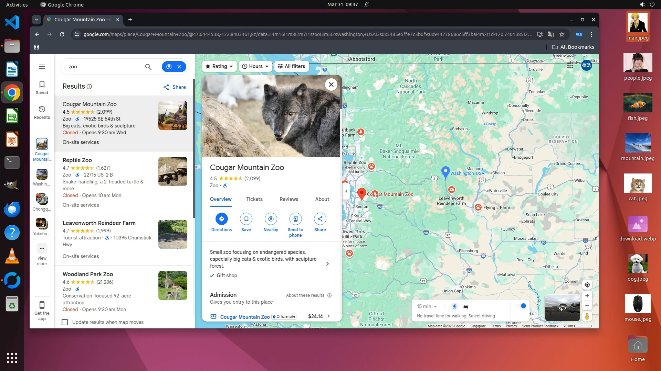Open the Hours filter dropdown
The width and height of the screenshot is (661, 371).
255,66
